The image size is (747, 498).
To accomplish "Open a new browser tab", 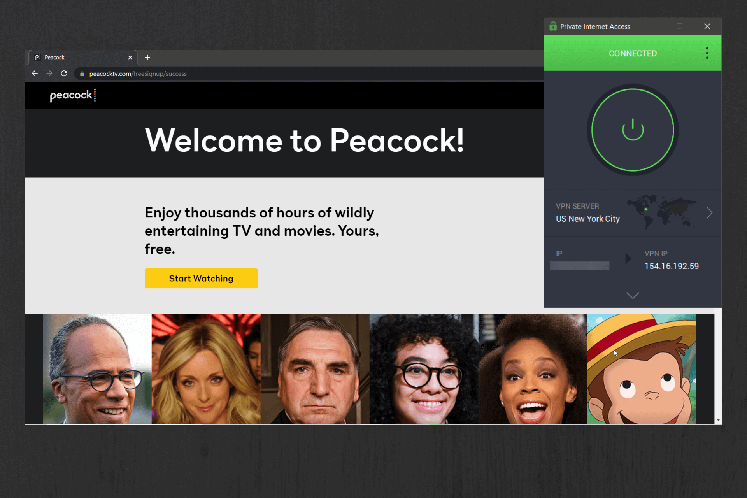I will pos(148,57).
